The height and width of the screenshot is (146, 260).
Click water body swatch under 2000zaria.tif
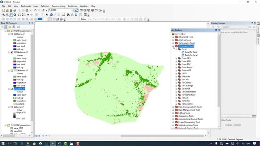coord(15,40)
